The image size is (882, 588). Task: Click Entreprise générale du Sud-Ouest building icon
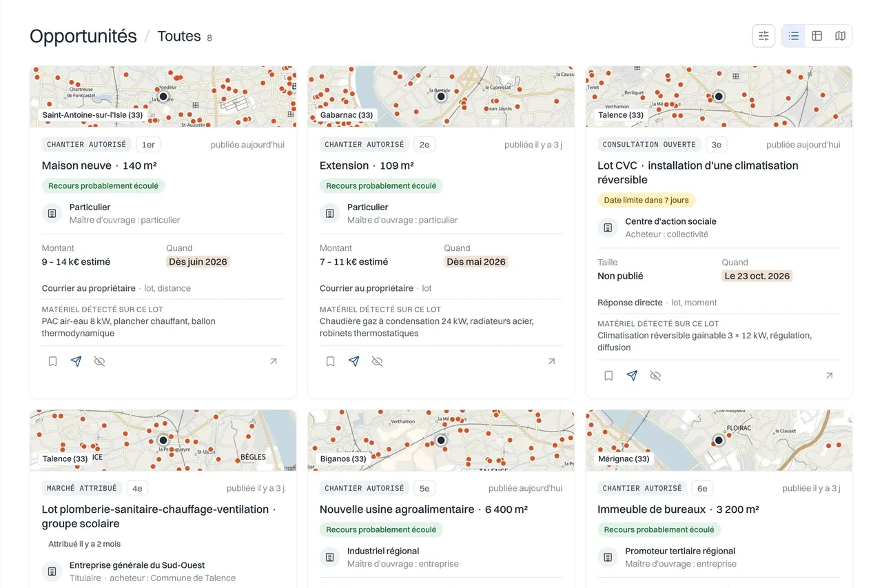coord(52,571)
